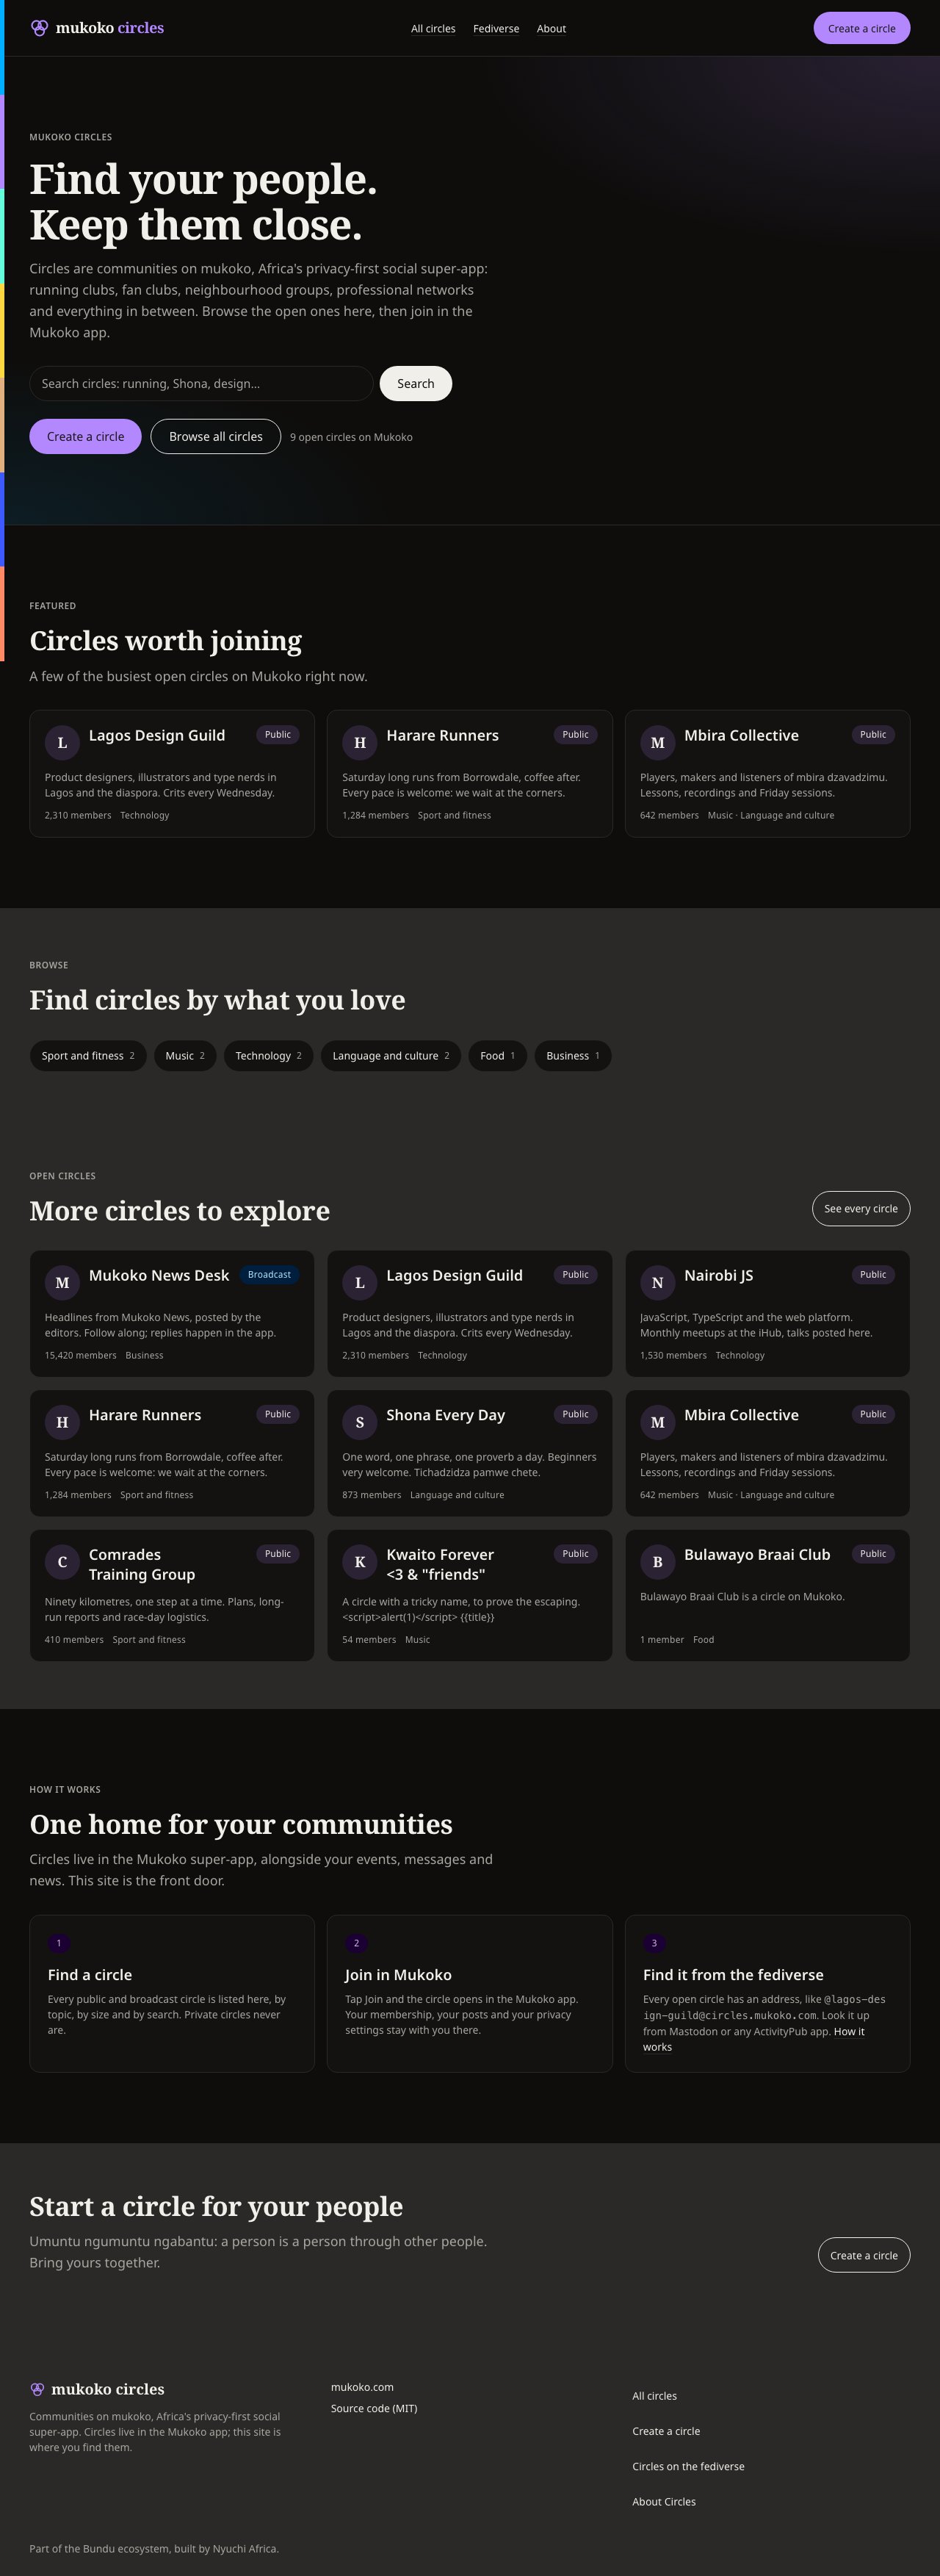The height and width of the screenshot is (2576, 940).
Task: Click the header Create a circle button
Action: 861,28
